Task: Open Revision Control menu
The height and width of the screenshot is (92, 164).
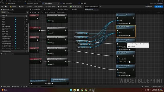Action: click(157, 87)
